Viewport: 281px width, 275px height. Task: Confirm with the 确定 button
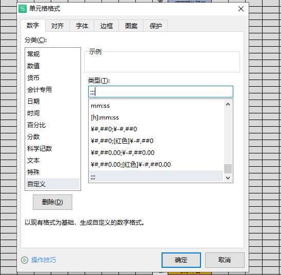181,260
